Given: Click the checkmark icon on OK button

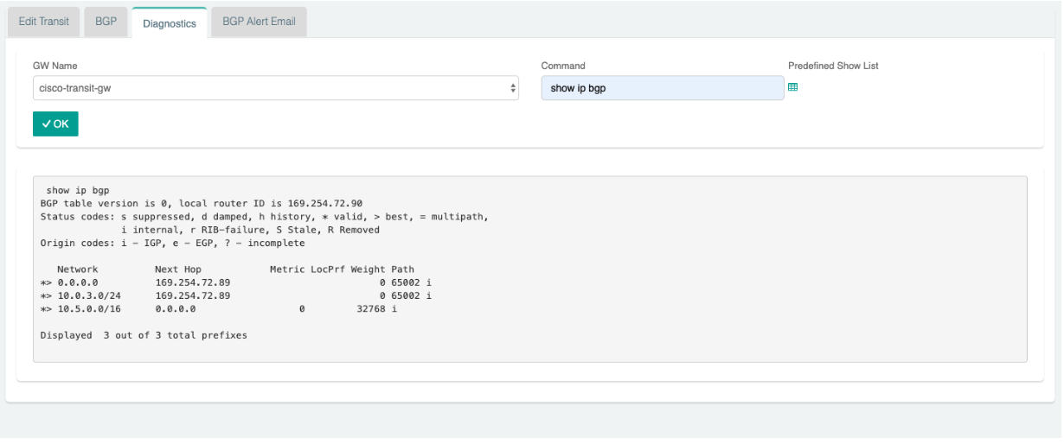Looking at the screenshot, I should coord(42,124).
